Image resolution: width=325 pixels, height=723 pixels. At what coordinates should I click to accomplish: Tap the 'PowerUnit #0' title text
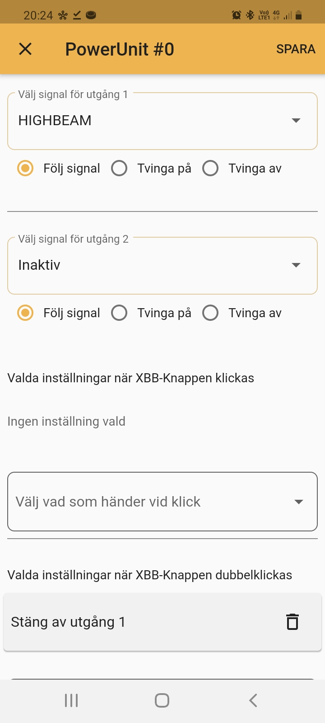(120, 49)
